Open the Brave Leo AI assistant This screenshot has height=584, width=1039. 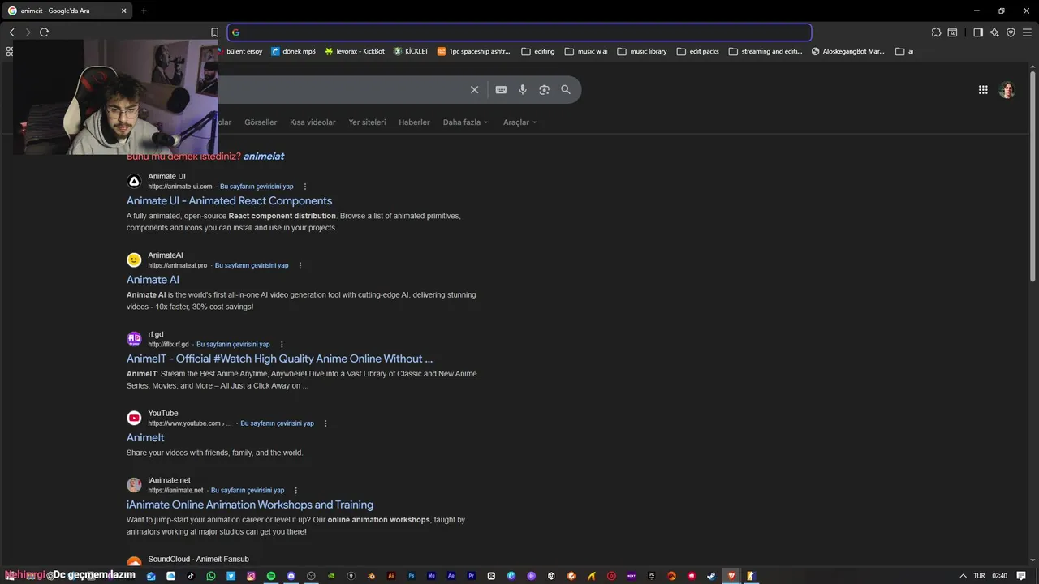pos(994,32)
